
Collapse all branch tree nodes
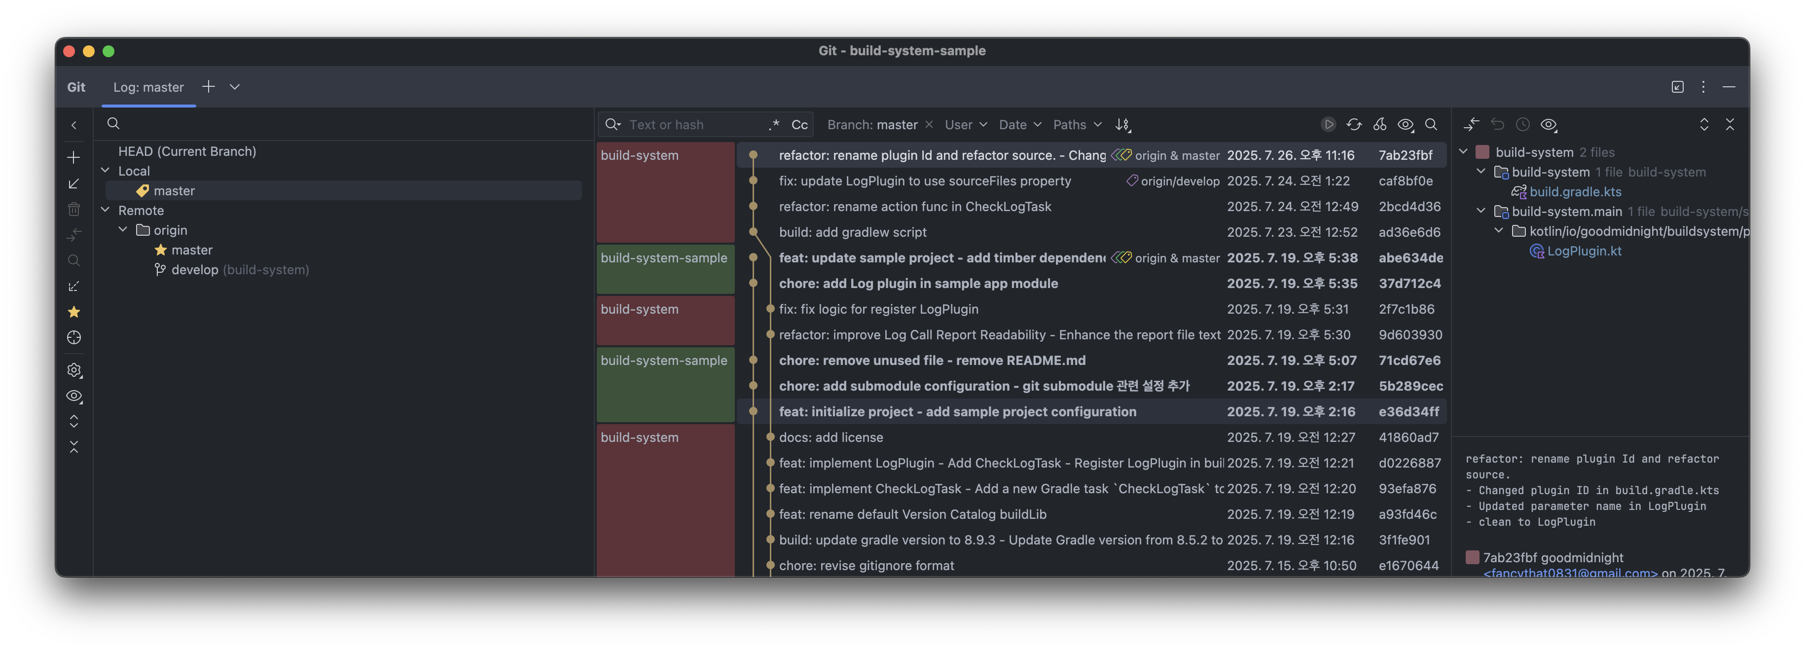pyautogui.click(x=73, y=447)
